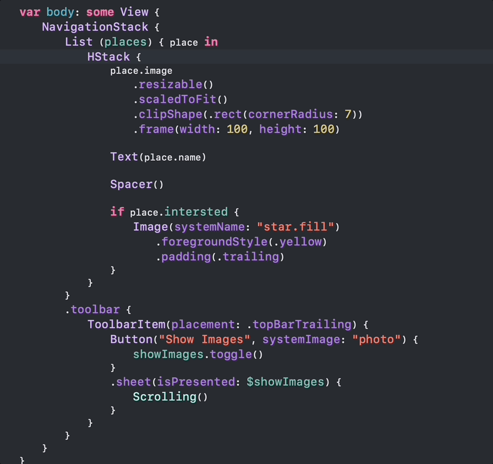Click '.topBarTrailing' placement value
Viewport: 493px width, 464px height.
point(299,324)
